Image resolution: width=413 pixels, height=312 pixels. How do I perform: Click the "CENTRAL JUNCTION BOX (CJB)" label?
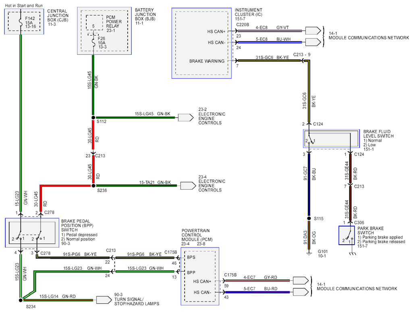pyautogui.click(x=58, y=16)
